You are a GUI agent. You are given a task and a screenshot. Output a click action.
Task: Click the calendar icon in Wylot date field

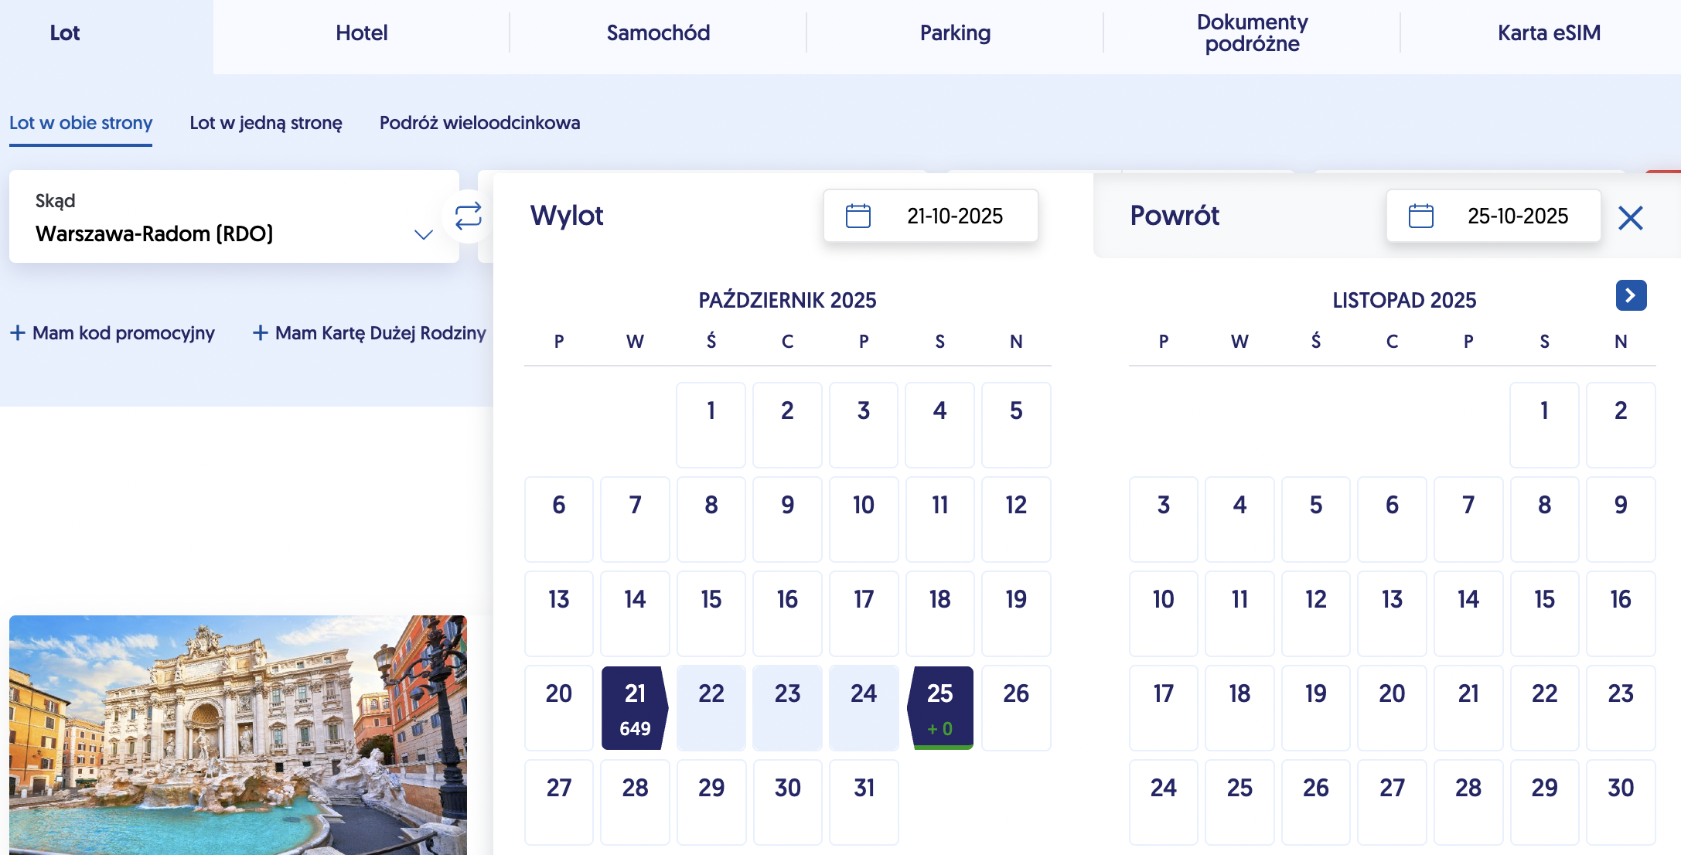(858, 216)
